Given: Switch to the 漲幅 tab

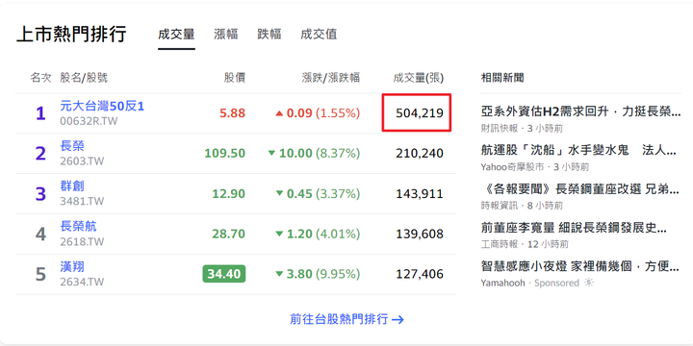Looking at the screenshot, I should point(226,35).
